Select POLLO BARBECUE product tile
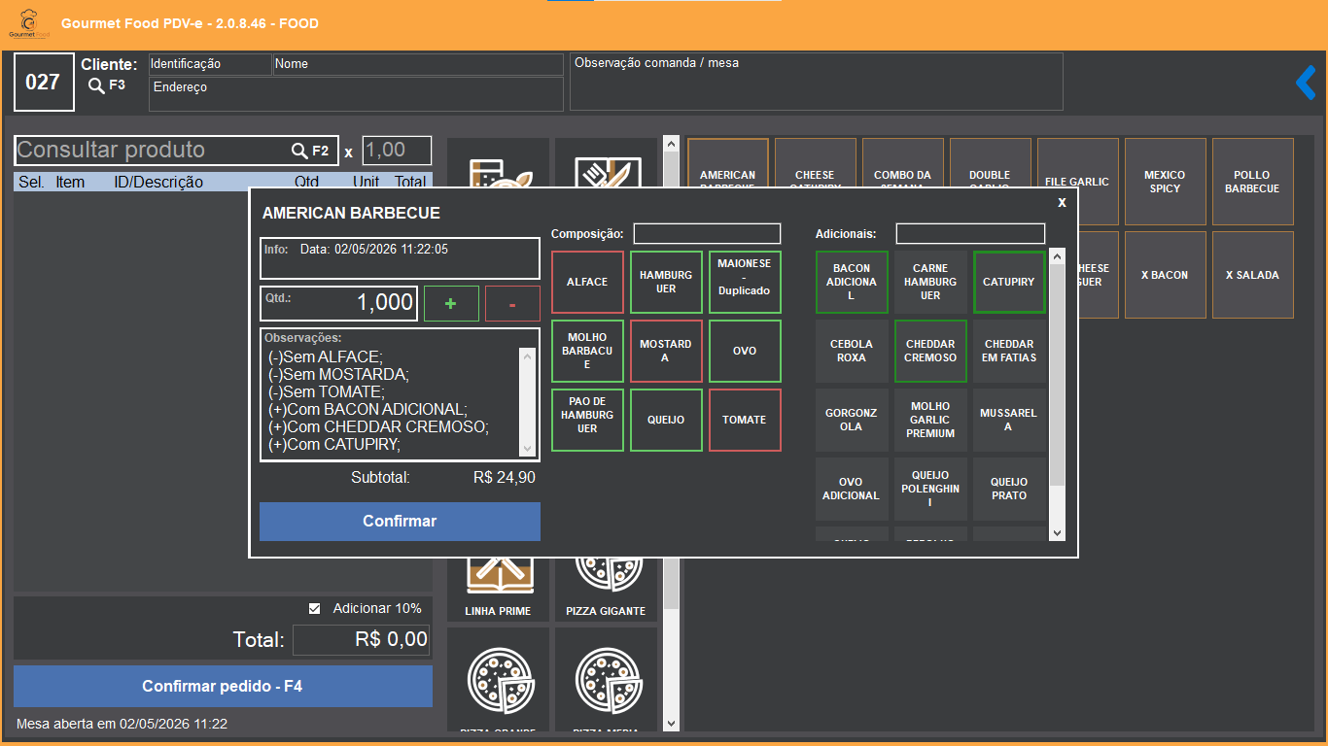Viewport: 1328px width, 746px height. [1252, 182]
